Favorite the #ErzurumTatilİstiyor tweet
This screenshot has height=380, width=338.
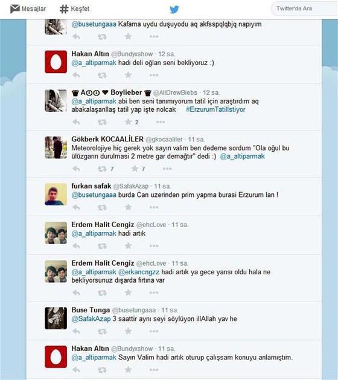(x=128, y=121)
